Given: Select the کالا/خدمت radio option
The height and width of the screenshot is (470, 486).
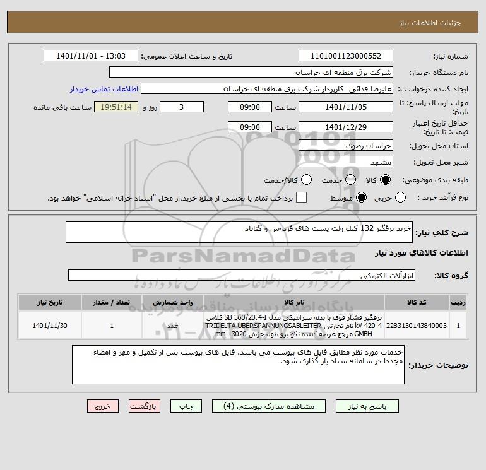Looking at the screenshot, I should pyautogui.click(x=307, y=180).
